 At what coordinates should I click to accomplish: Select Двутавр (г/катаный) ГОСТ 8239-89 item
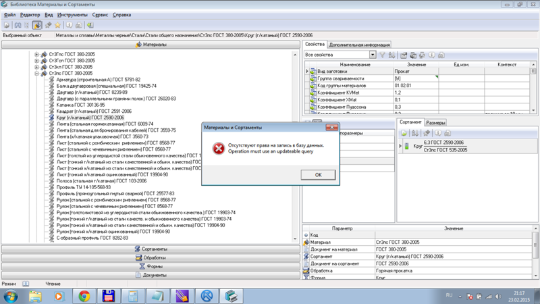(x=92, y=93)
